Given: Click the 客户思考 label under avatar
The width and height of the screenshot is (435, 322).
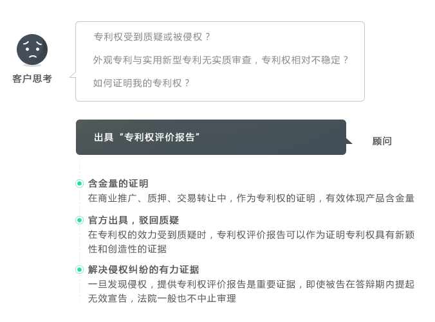Looking at the screenshot, I should pyautogui.click(x=32, y=78).
